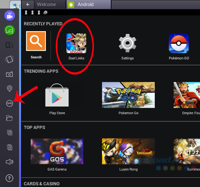The height and width of the screenshot is (187, 200).
Task: Click the briefcase status bar icon
Action: pos(45,12)
